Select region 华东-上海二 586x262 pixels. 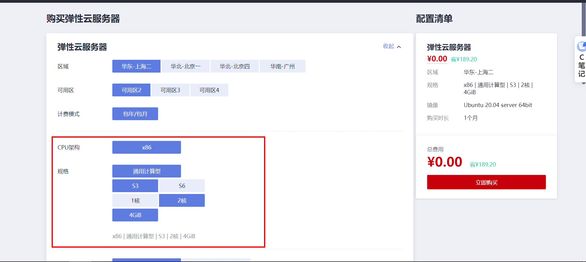point(136,66)
